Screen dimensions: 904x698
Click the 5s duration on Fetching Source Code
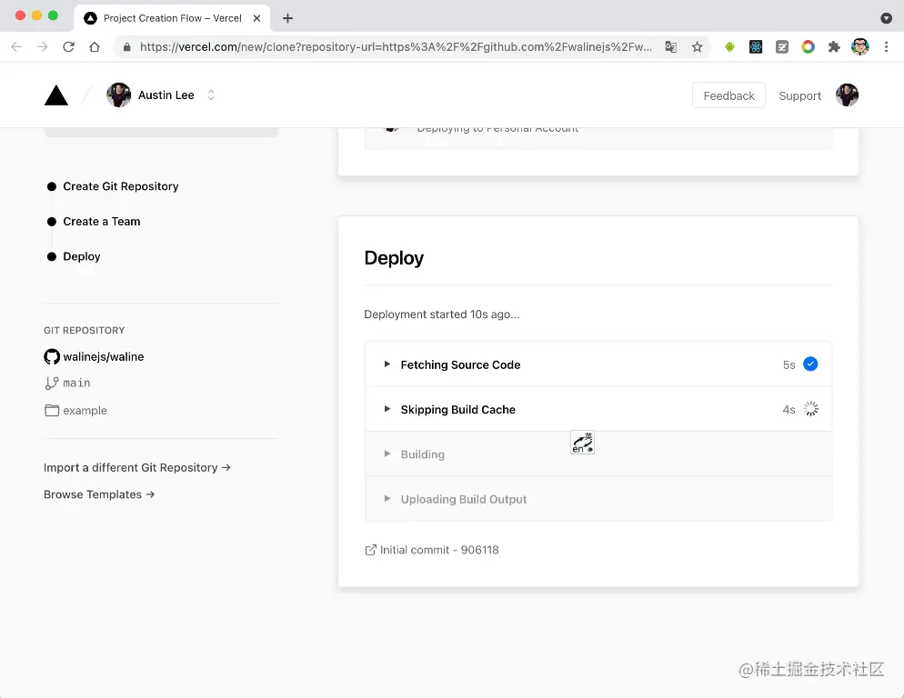click(x=788, y=364)
